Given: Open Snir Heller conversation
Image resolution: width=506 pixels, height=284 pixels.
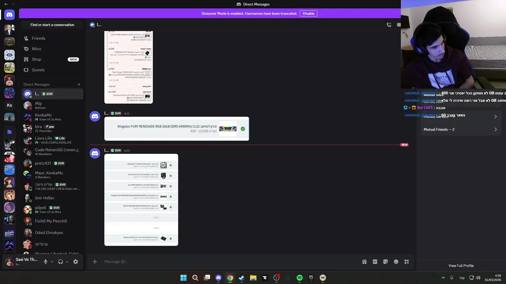Looking at the screenshot, I should (x=52, y=198).
